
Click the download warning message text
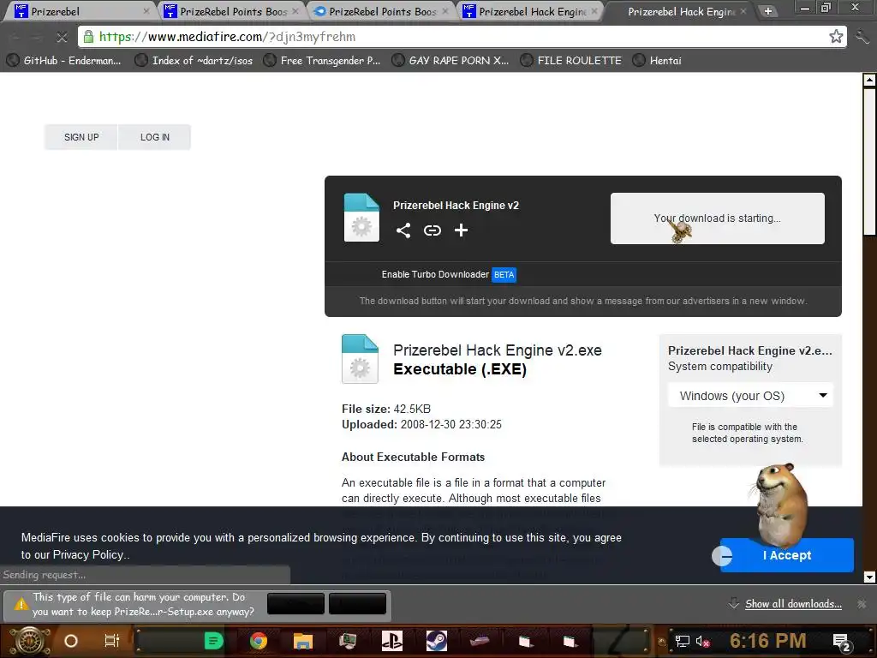pyautogui.click(x=143, y=604)
